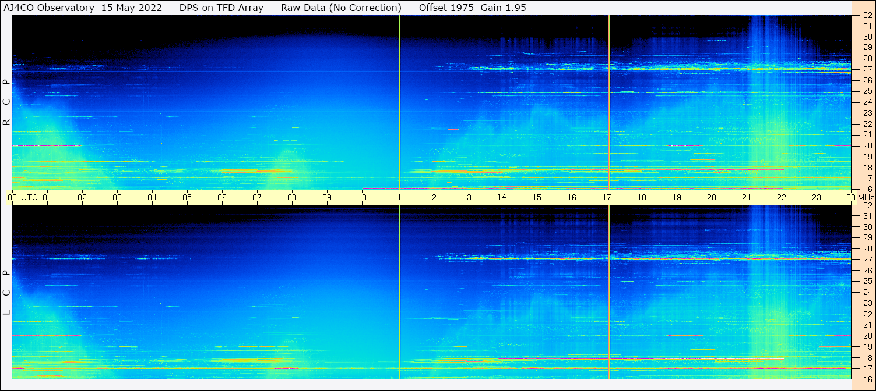This screenshot has height=391, width=876.
Task: Select hour "23" on the UTC time axis
Action: pyautogui.click(x=817, y=197)
